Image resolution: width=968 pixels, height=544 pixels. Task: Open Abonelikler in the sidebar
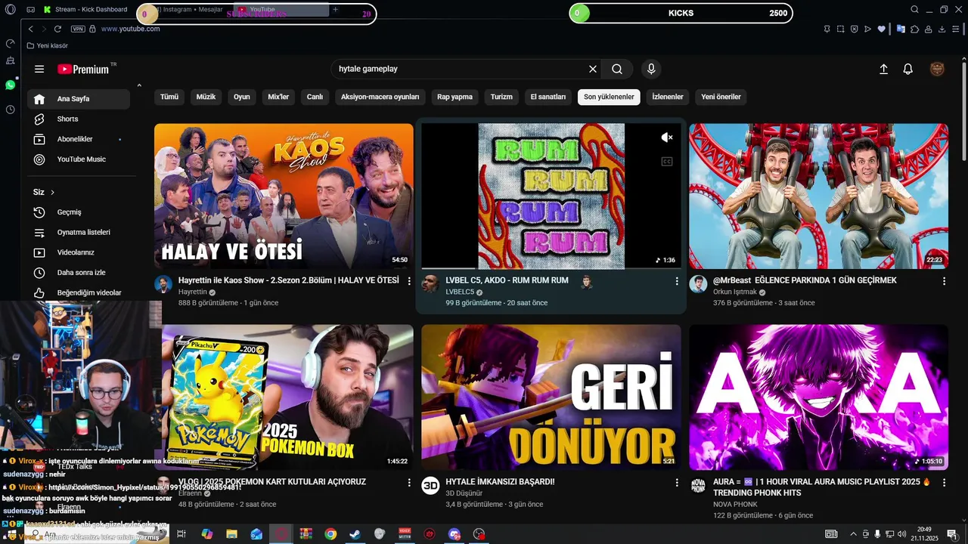coord(79,139)
